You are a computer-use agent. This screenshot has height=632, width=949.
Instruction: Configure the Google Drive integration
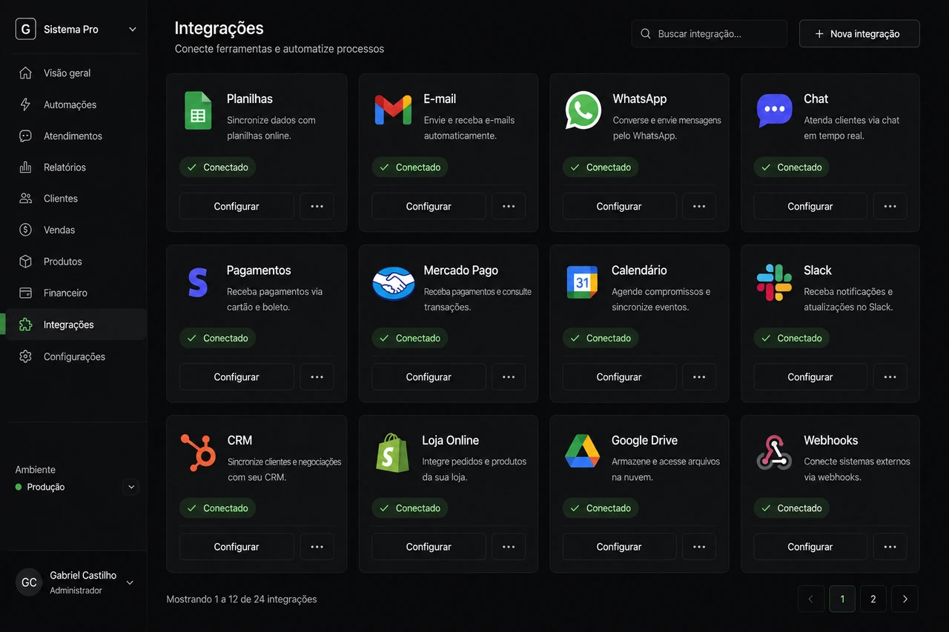pos(619,547)
